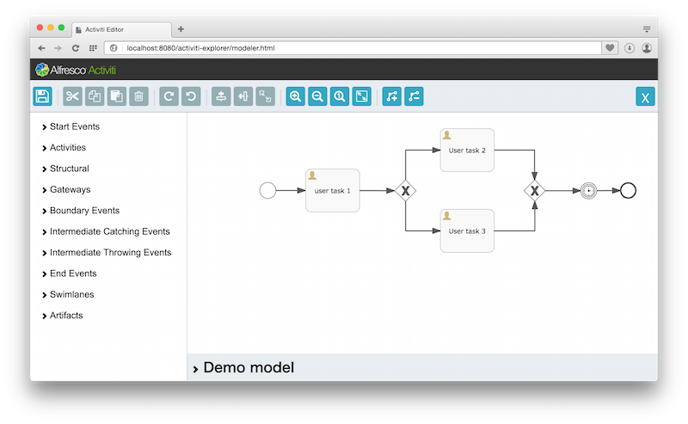Click the browser reload button
Screen dimensions: 688x424
[x=76, y=48]
